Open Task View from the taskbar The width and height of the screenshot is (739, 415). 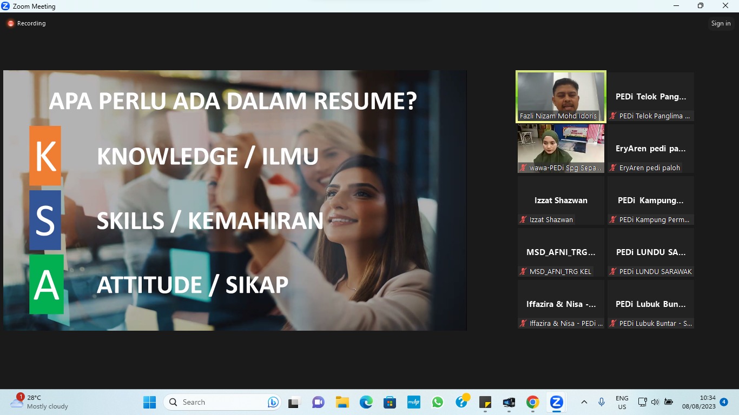tap(294, 402)
